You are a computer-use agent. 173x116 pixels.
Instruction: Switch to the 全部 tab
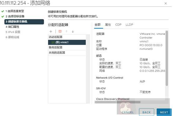tap(97, 25)
